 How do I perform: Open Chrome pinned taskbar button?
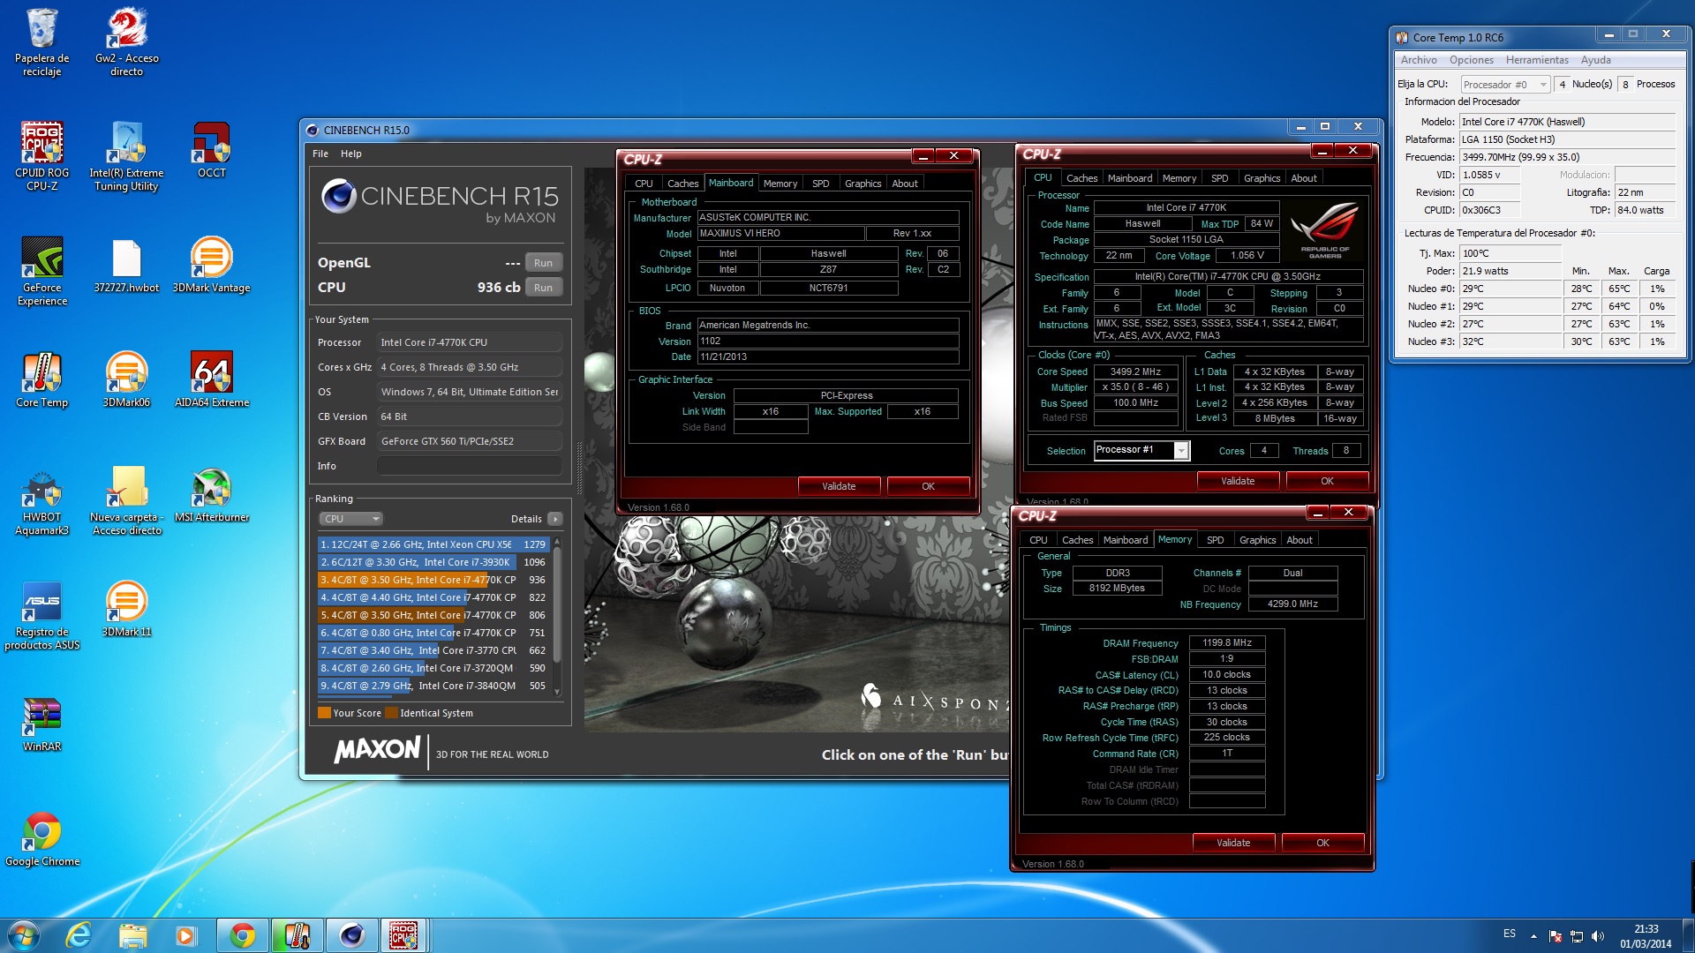(242, 935)
